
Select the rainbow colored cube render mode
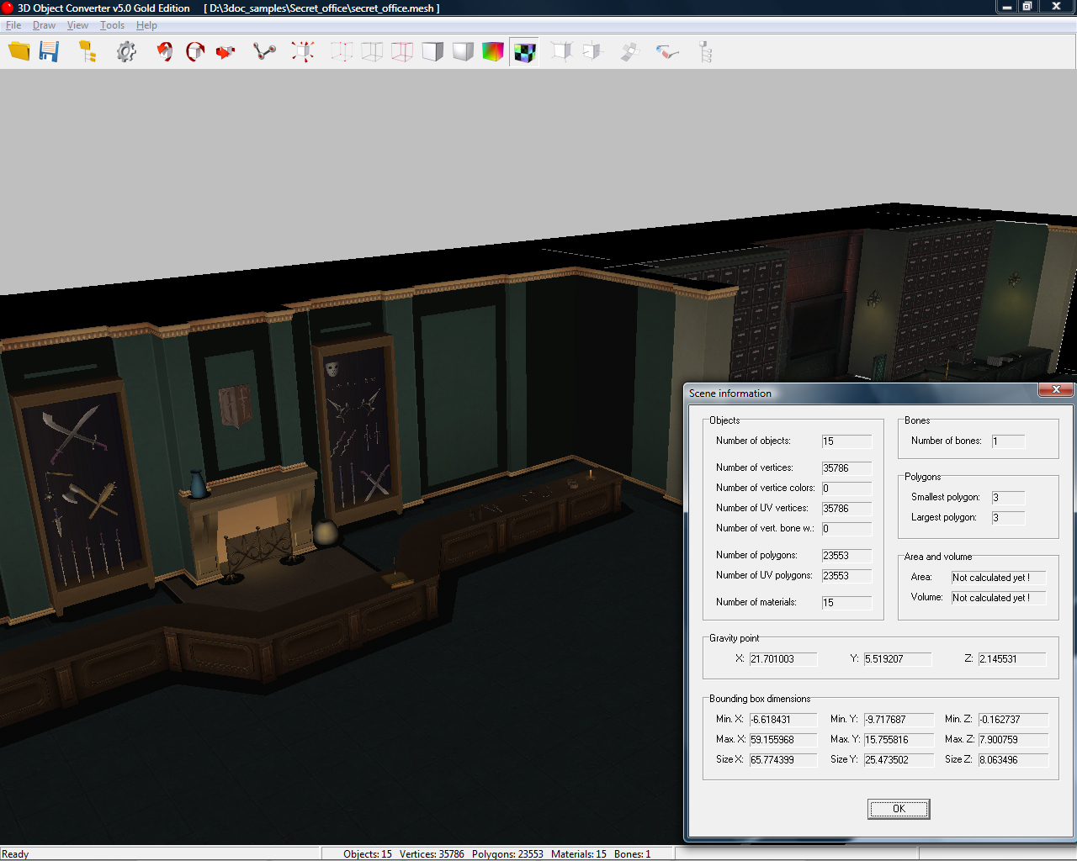[493, 52]
